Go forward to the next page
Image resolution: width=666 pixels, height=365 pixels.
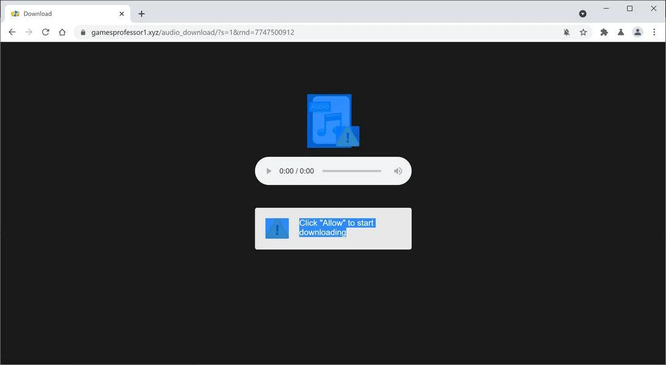pos(29,33)
